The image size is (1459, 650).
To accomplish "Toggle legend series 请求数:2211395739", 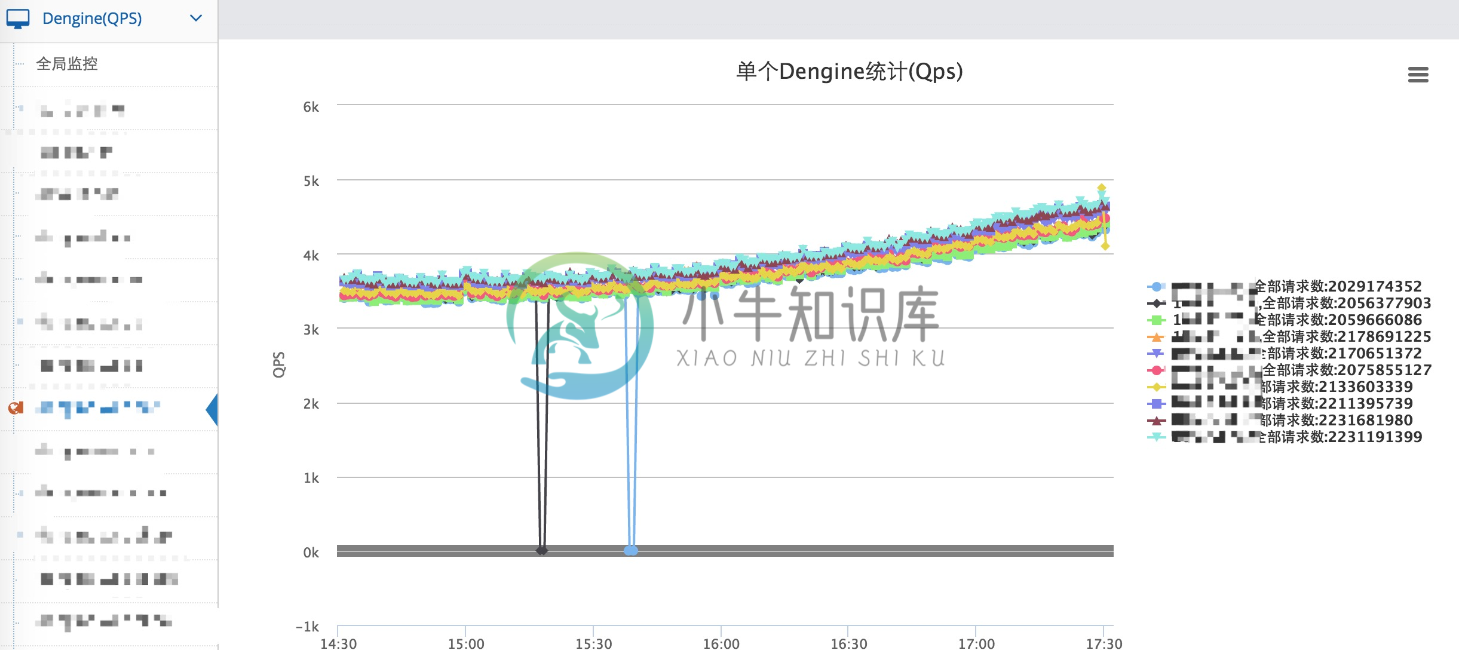I will pyautogui.click(x=1280, y=403).
